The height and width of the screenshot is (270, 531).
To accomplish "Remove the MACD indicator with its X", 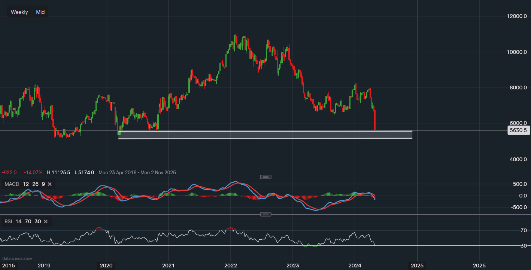I will tap(50, 184).
